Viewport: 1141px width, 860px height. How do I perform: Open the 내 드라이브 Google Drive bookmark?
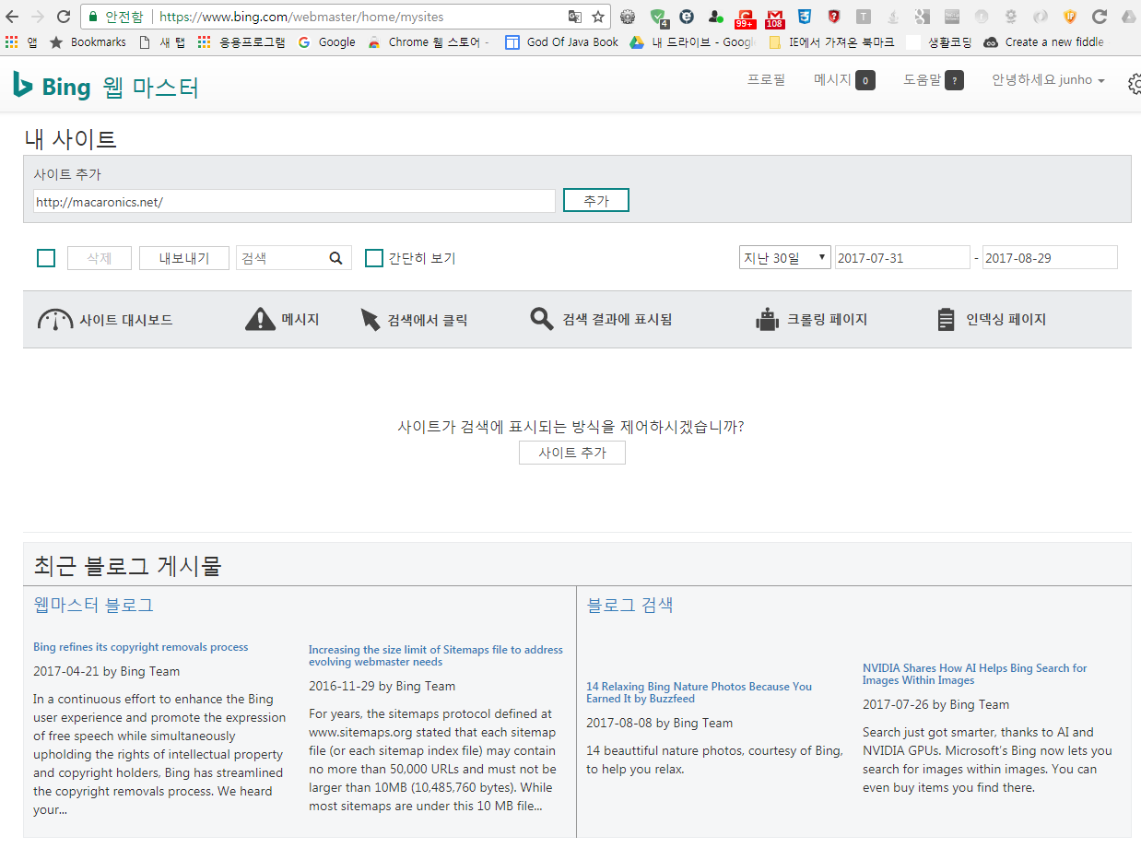pos(692,41)
